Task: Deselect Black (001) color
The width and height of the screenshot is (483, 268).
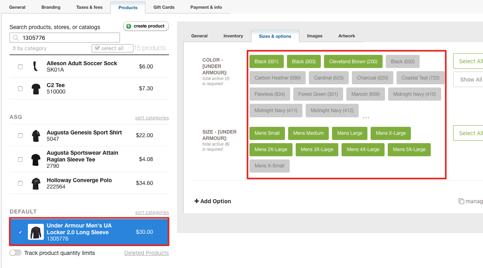Action: tap(267, 62)
